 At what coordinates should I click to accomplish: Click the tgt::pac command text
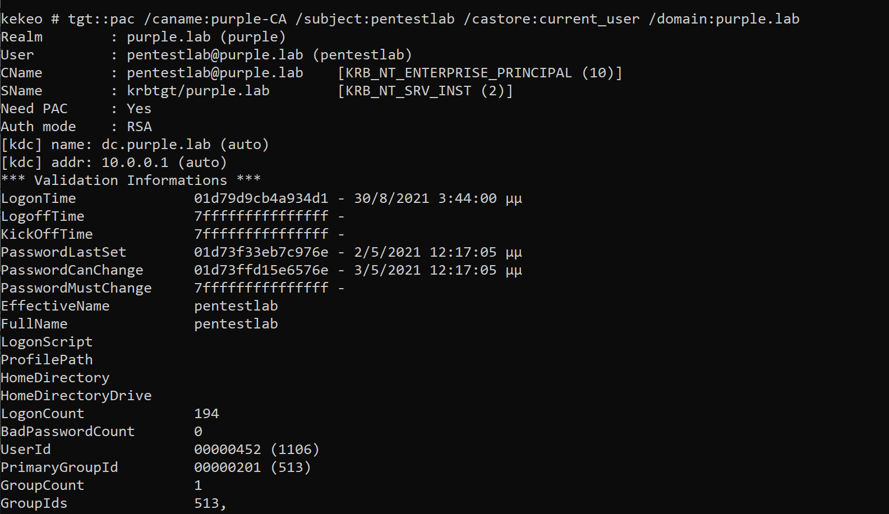pos(101,19)
